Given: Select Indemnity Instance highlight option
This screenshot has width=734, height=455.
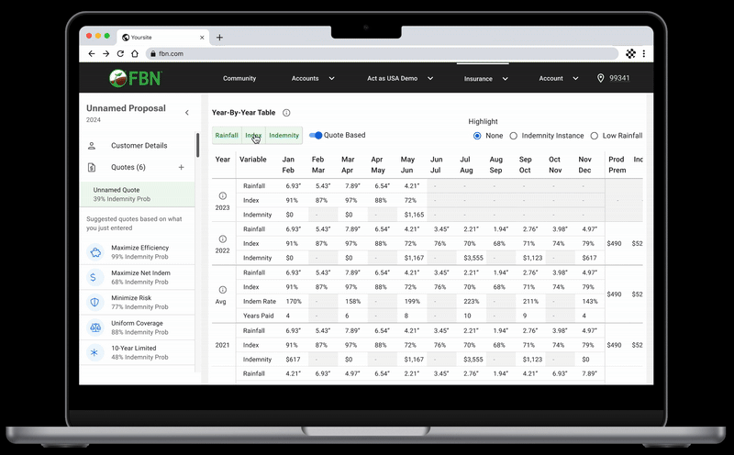Looking at the screenshot, I should pyautogui.click(x=514, y=136).
